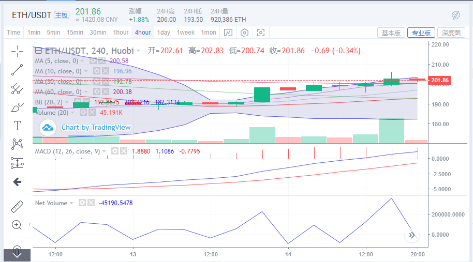The image size is (473, 262).
Task: Open settings for Volume indicator
Action: point(83,112)
